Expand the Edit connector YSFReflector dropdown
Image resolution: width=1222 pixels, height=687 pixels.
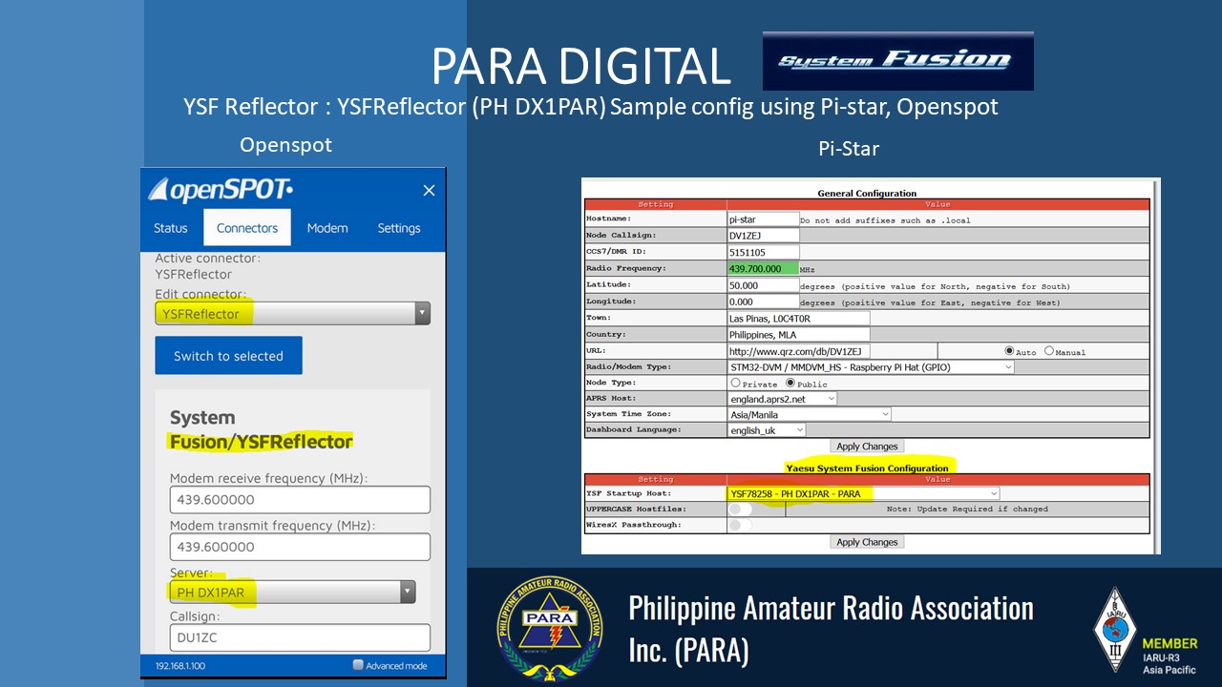click(x=293, y=313)
